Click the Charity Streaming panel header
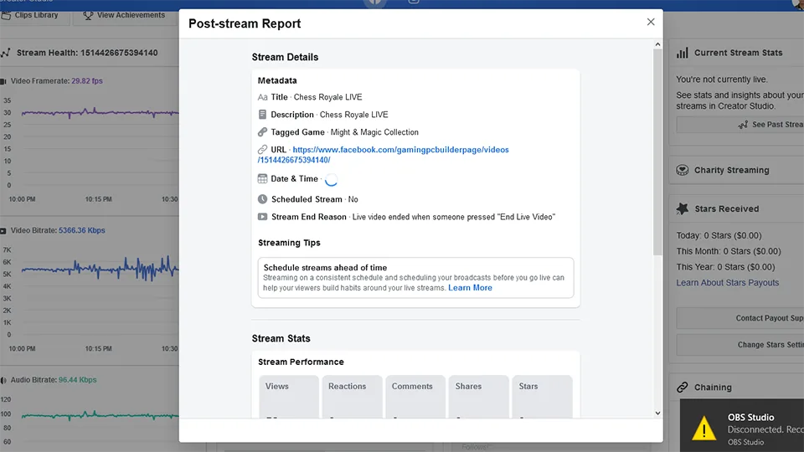This screenshot has height=452, width=804. pos(737,170)
